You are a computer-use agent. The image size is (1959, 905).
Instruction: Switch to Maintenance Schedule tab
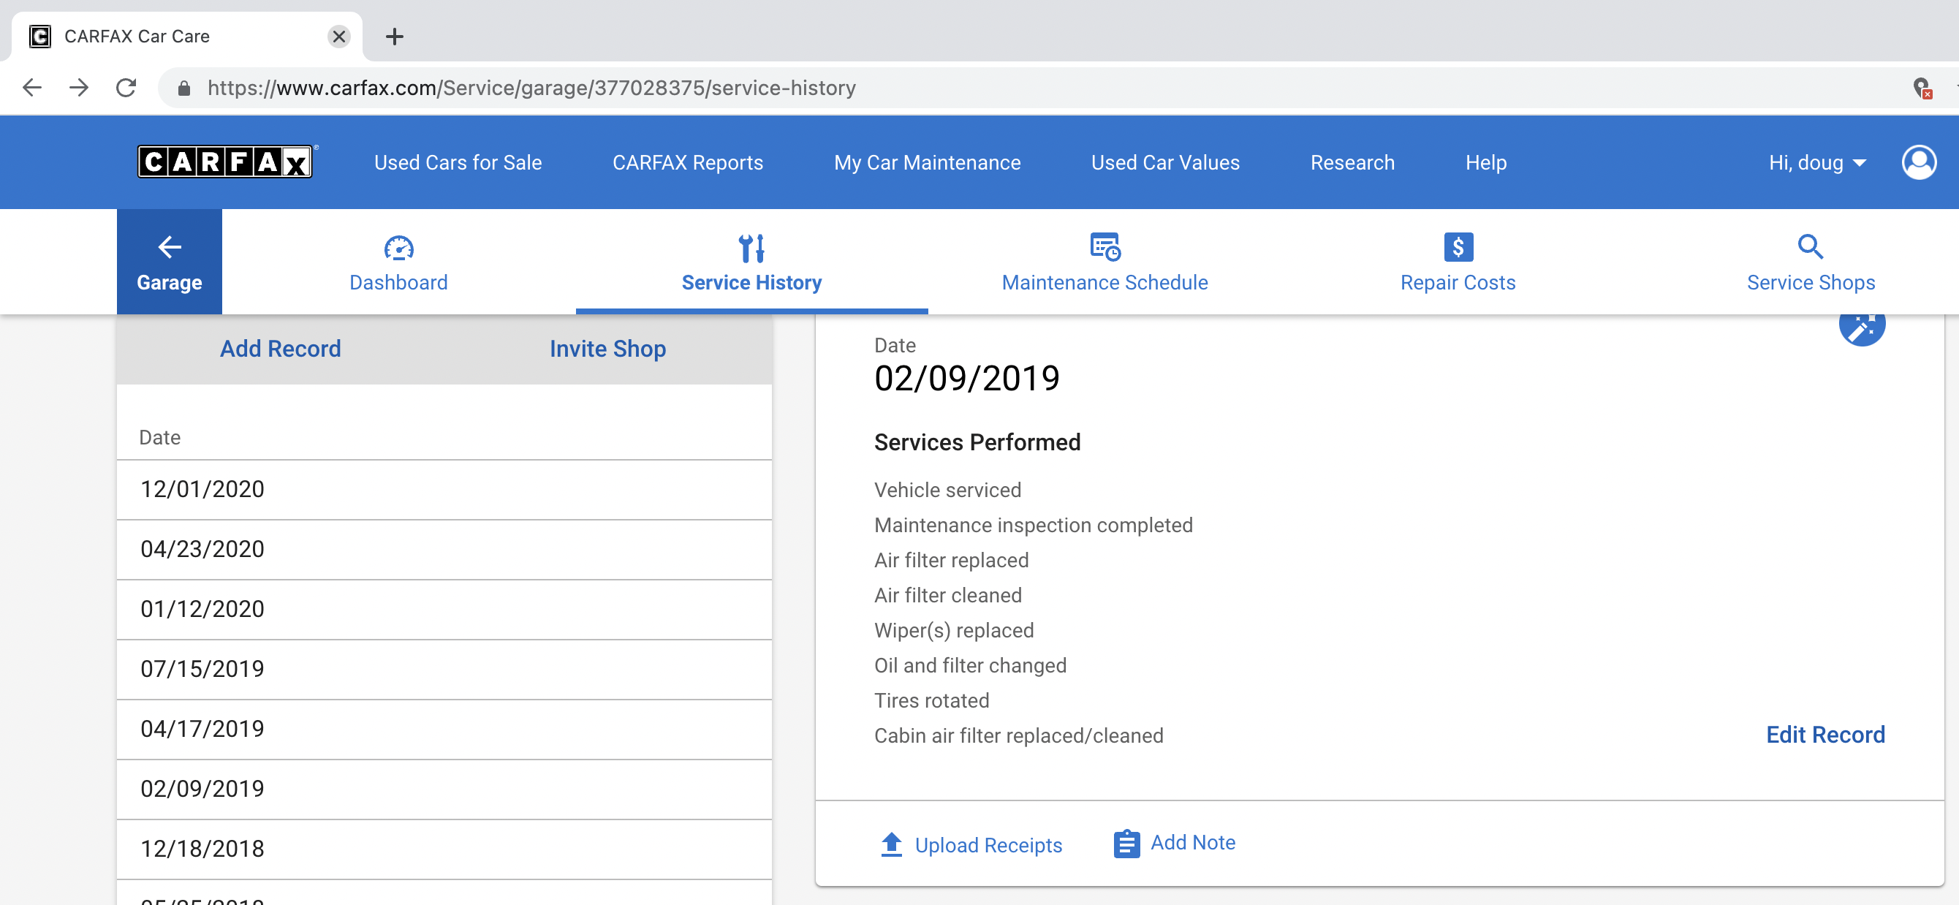coord(1104,262)
